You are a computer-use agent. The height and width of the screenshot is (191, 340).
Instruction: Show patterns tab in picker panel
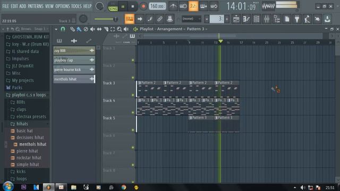[x=59, y=41]
